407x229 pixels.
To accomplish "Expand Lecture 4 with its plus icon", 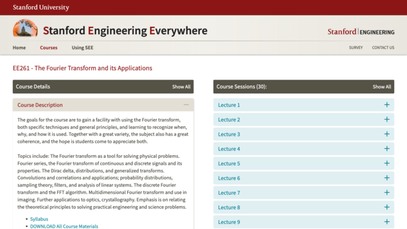I will (x=387, y=148).
